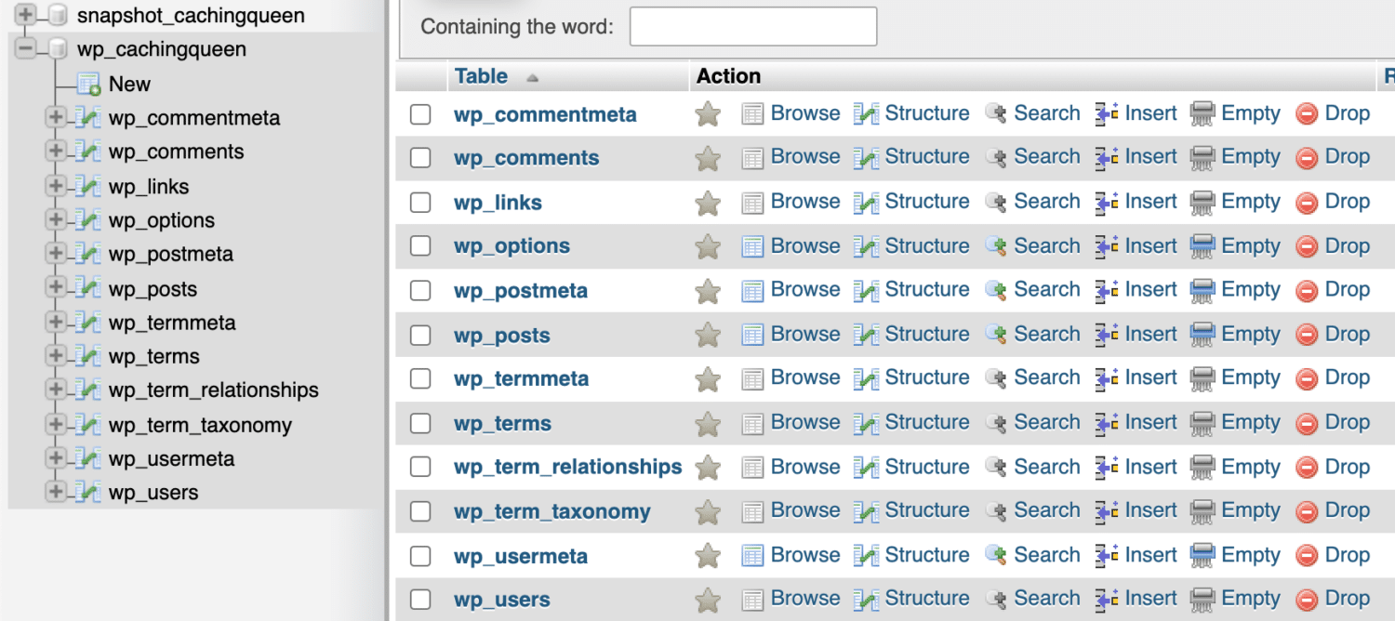The width and height of the screenshot is (1395, 621).
Task: Select the wp_users row checkbox
Action: pyautogui.click(x=420, y=599)
